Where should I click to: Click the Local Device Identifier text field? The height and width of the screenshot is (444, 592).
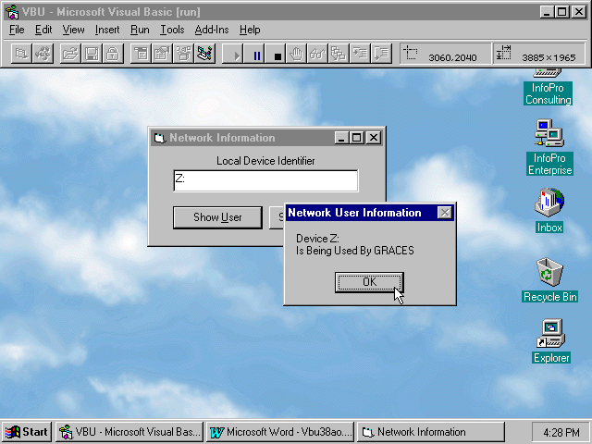265,179
